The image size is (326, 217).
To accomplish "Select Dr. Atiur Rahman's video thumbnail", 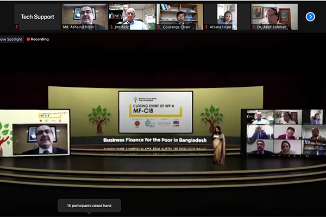I will pyautogui.click(x=274, y=17).
